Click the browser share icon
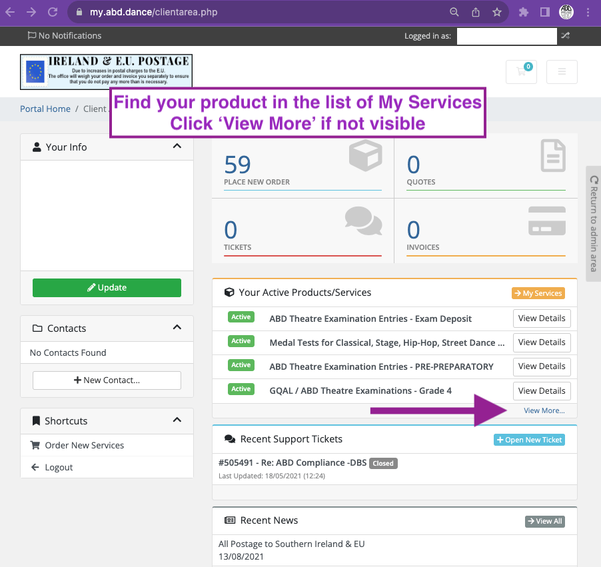The height and width of the screenshot is (567, 601). point(476,12)
